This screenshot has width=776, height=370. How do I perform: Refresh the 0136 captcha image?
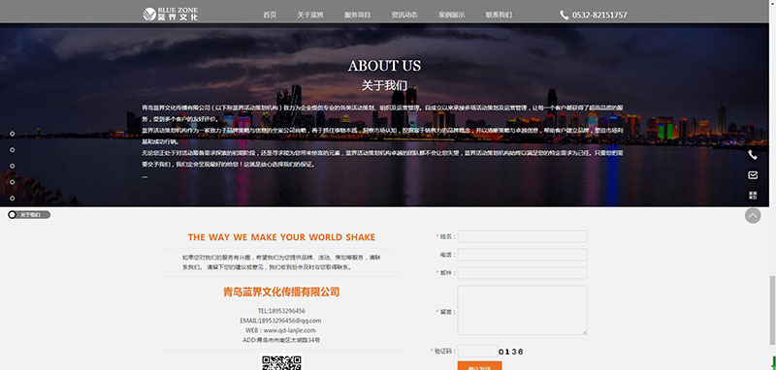[x=511, y=352]
